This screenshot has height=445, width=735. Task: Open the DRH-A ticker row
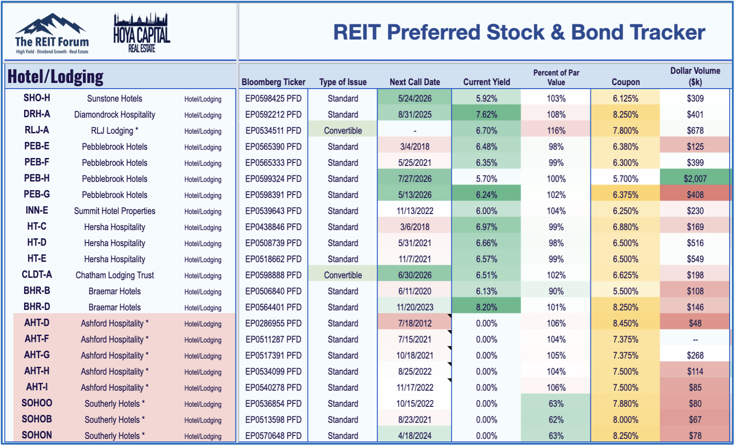point(37,114)
